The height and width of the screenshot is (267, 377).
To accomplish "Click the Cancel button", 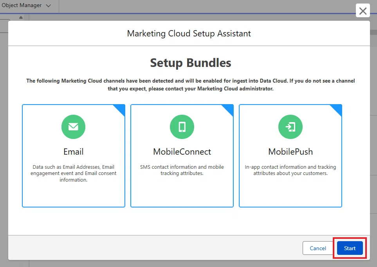I will point(317,248).
